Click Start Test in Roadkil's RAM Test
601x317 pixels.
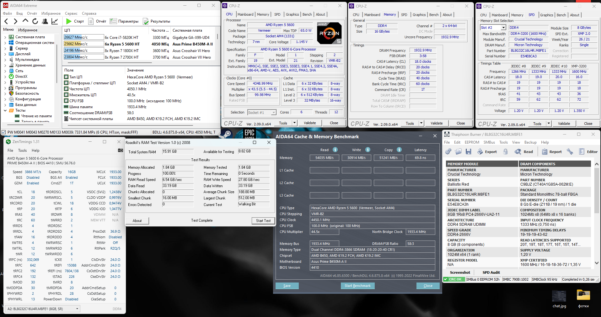point(263,221)
